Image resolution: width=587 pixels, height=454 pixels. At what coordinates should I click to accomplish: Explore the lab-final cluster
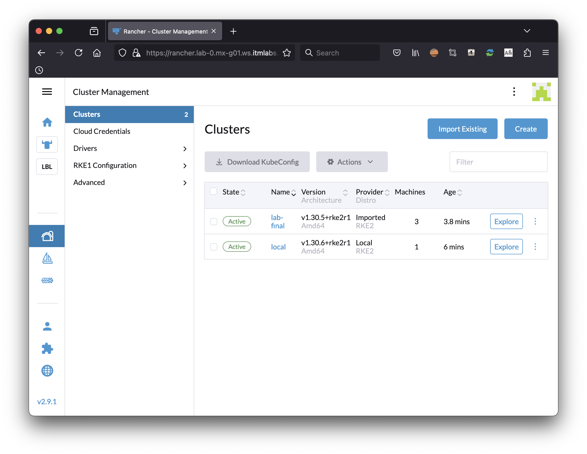click(506, 221)
